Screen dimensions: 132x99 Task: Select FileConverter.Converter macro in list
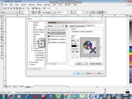57,36
